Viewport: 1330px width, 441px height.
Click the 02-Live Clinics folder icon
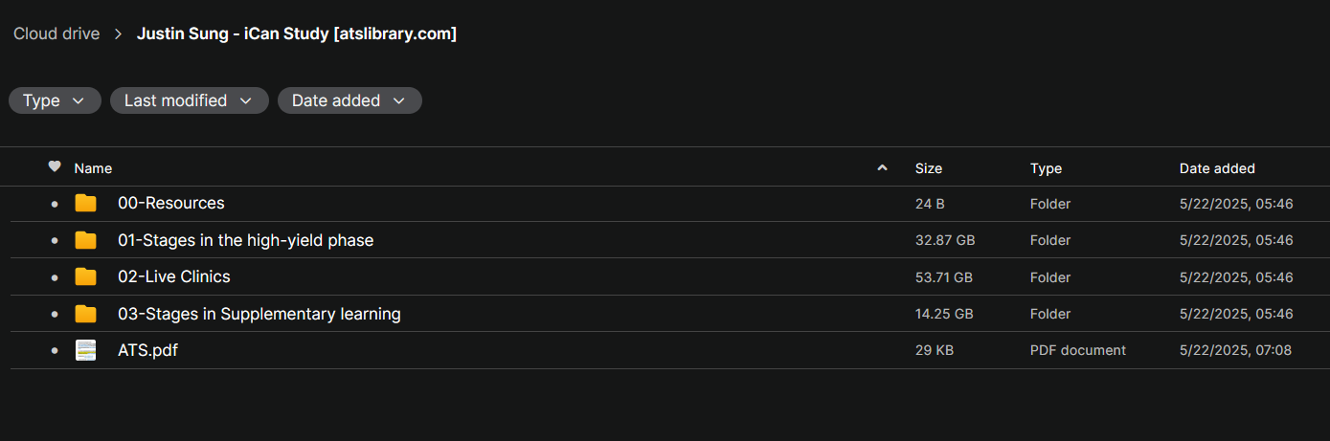pyautogui.click(x=86, y=277)
